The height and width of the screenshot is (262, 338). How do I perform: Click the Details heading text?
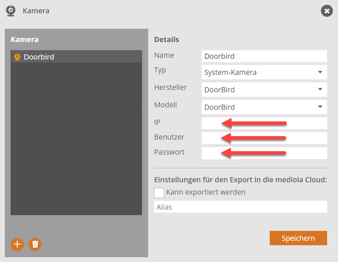pyautogui.click(x=167, y=40)
